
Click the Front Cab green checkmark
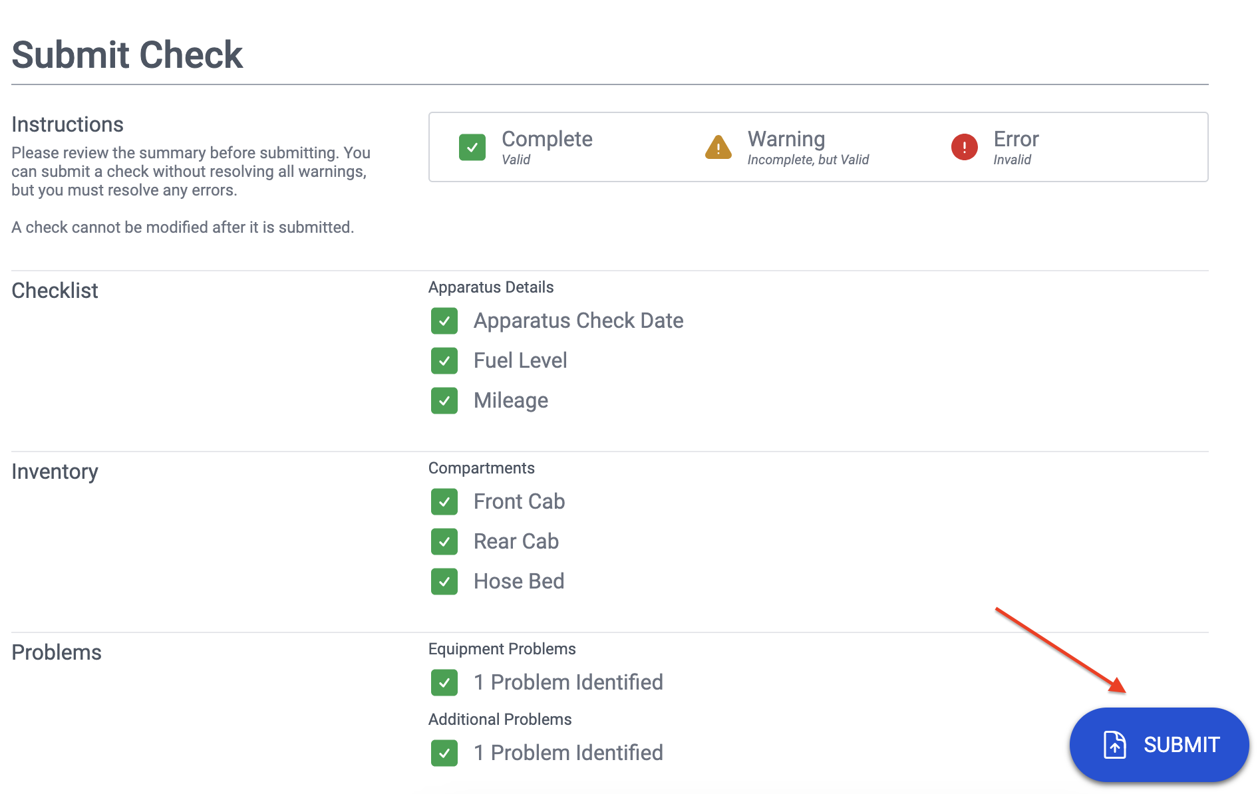point(444,501)
